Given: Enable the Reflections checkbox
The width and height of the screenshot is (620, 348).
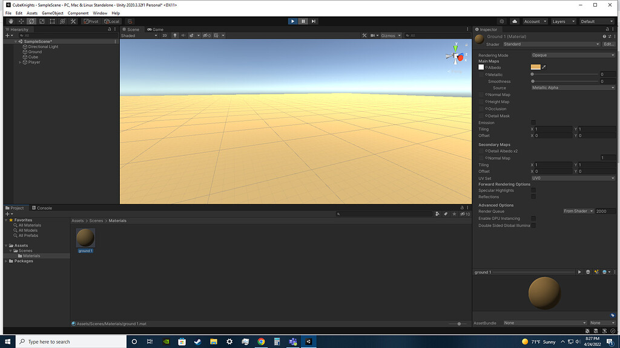Looking at the screenshot, I should click(x=533, y=197).
